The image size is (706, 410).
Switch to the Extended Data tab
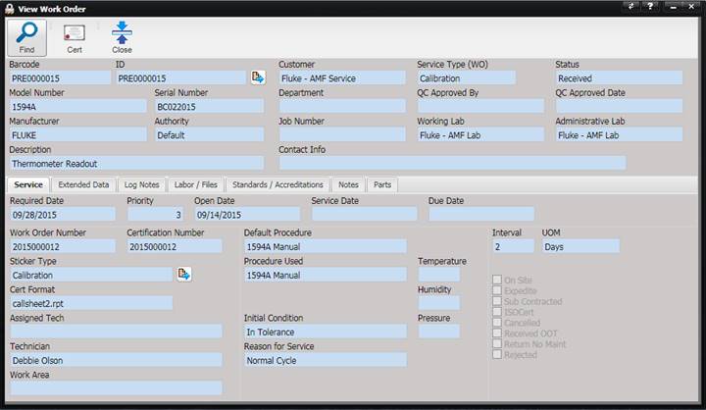coord(83,184)
